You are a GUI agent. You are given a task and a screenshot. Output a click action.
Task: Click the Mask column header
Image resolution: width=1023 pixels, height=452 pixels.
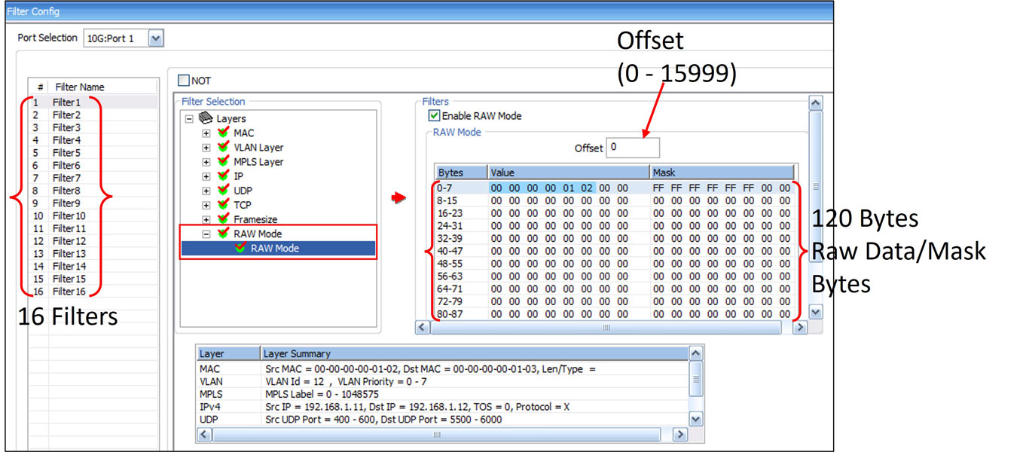(722, 173)
